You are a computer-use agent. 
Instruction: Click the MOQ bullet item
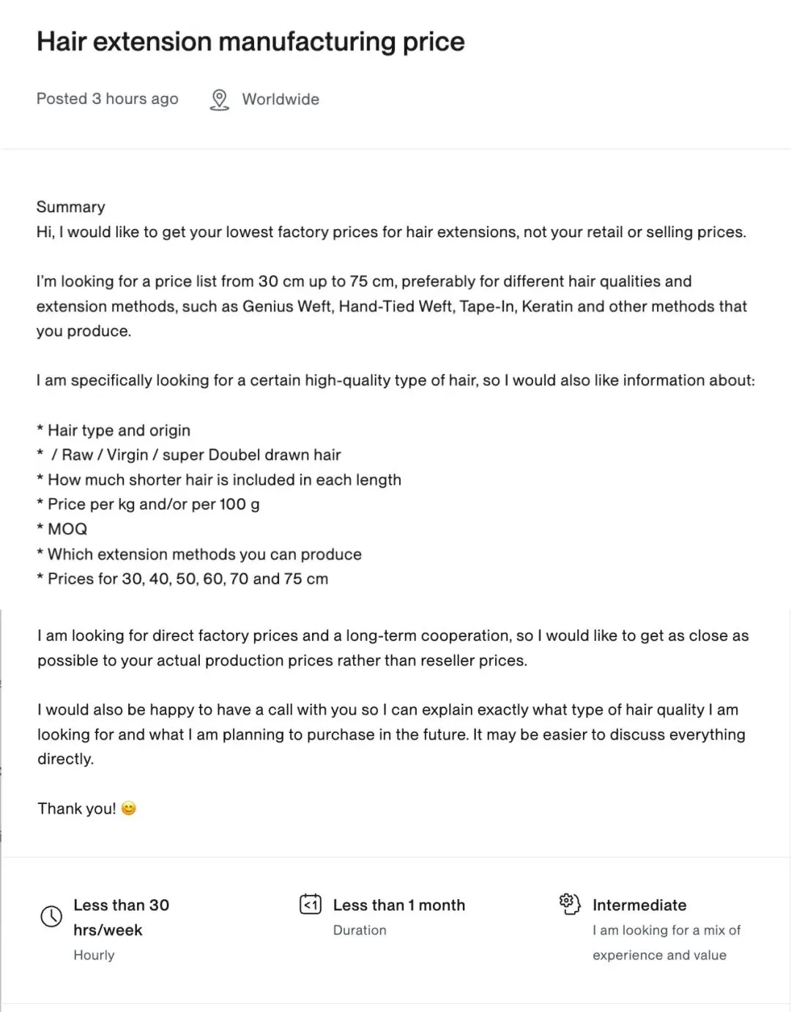(x=62, y=529)
